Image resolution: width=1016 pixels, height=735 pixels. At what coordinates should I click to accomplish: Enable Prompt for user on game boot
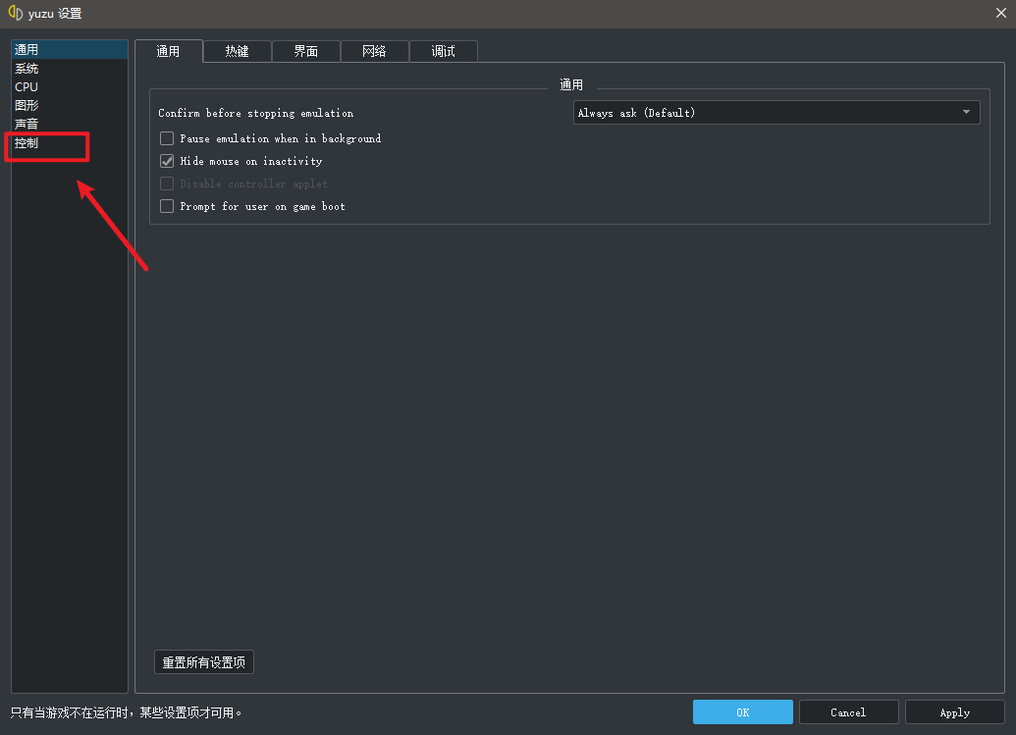(167, 207)
